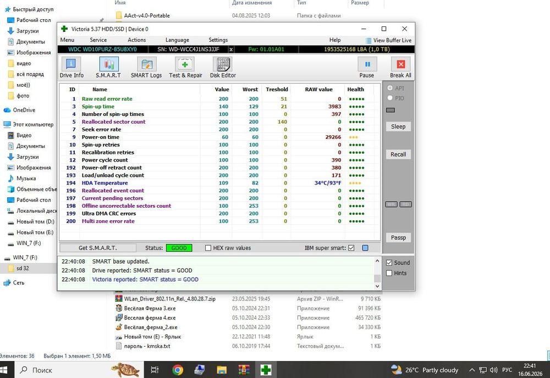
Task: Open Disk Editor toolbar icon
Action: coord(222,64)
